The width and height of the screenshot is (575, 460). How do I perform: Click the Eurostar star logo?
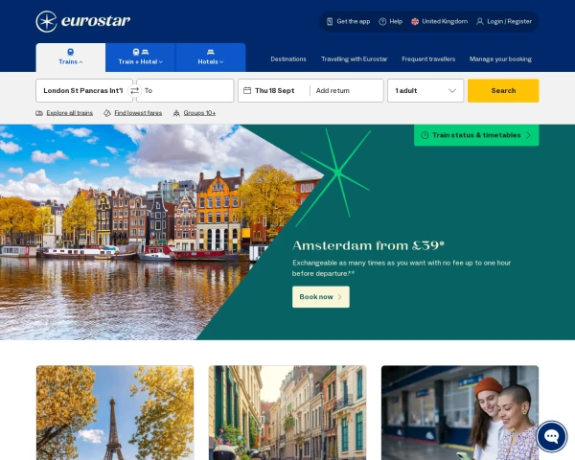click(x=46, y=21)
